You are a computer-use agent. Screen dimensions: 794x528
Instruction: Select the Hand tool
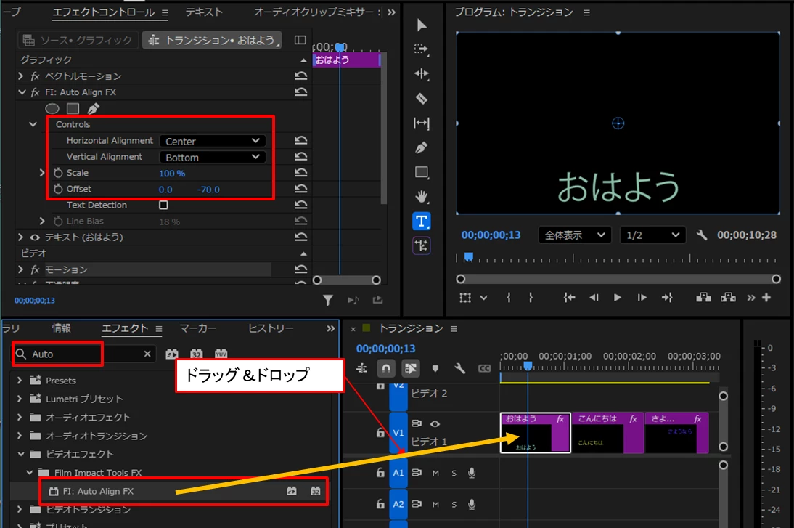coord(421,196)
